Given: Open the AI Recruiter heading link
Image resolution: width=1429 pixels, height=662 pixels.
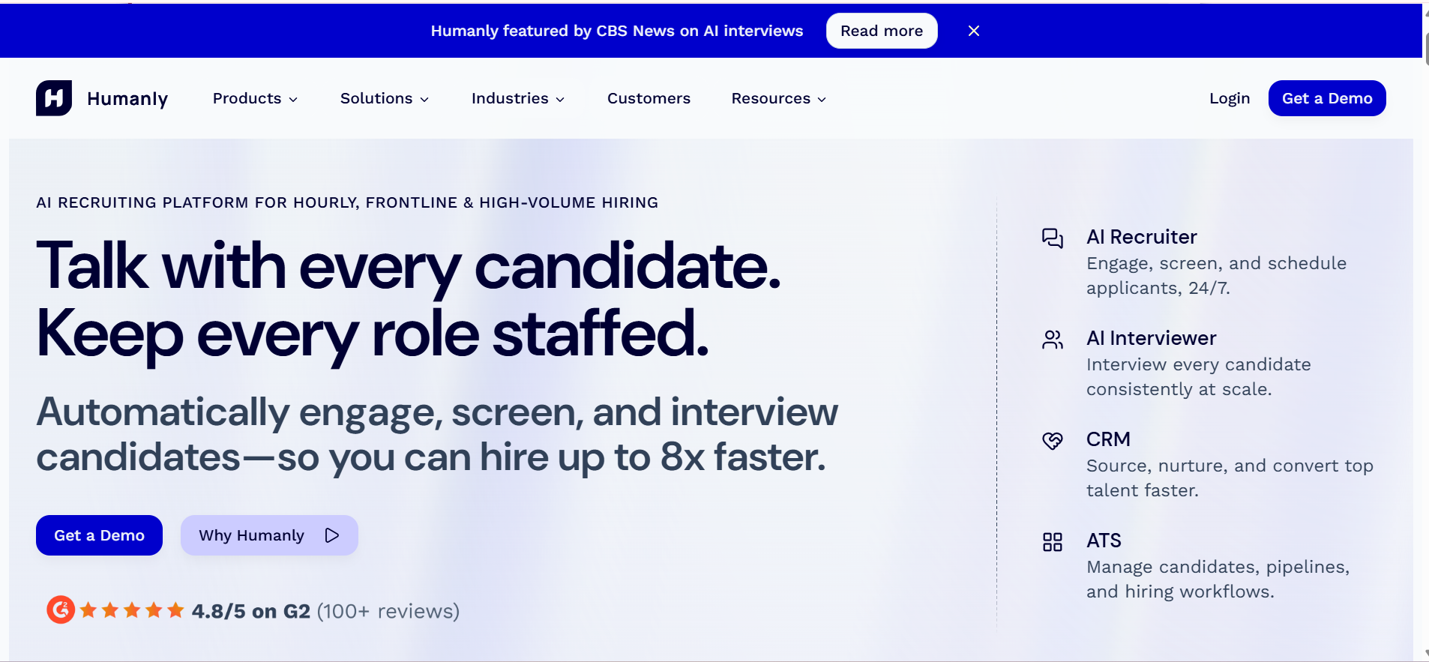Looking at the screenshot, I should [1141, 237].
